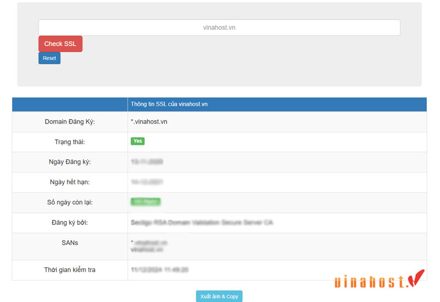Click the Ngày hết hạn label

click(x=70, y=182)
